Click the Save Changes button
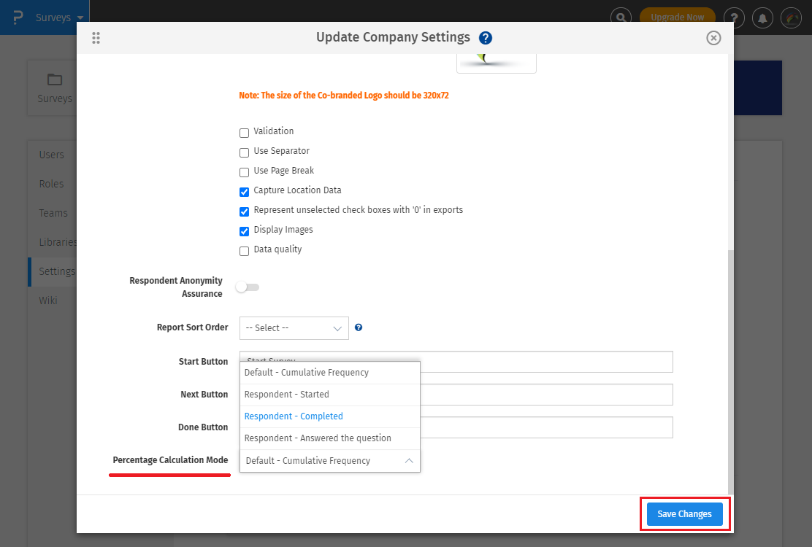 [684, 514]
